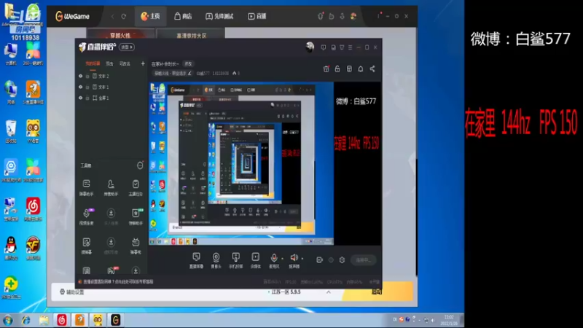This screenshot has width=583, height=328.
Task: Open the edit-note tool in toolbox third row
Action: (x=86, y=246)
